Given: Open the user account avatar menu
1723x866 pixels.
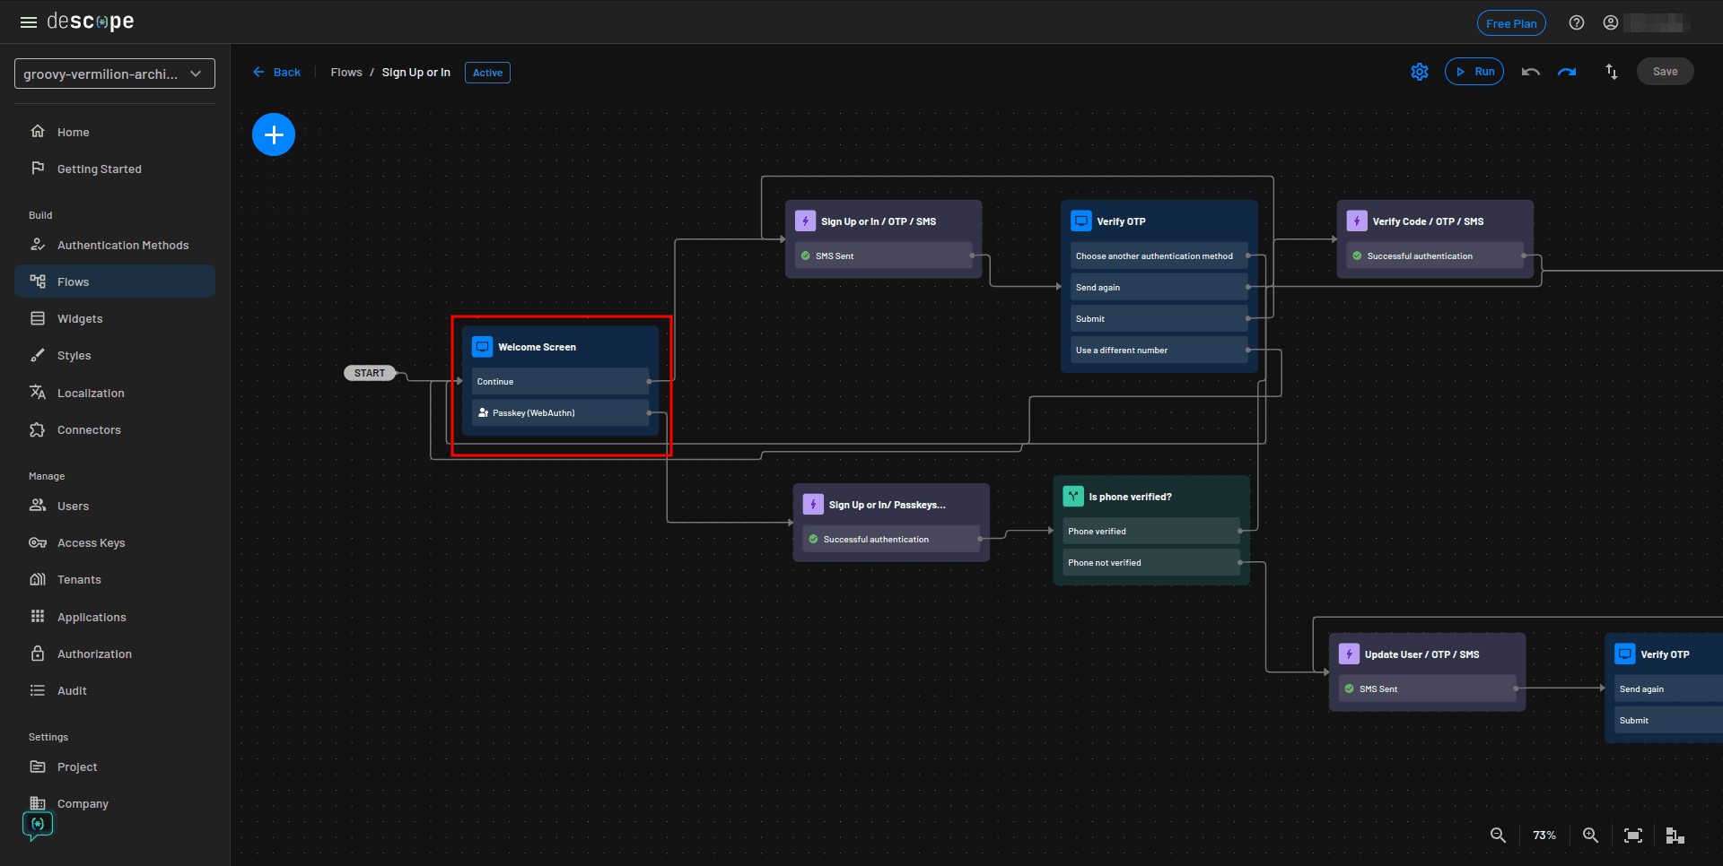Looking at the screenshot, I should (1611, 22).
